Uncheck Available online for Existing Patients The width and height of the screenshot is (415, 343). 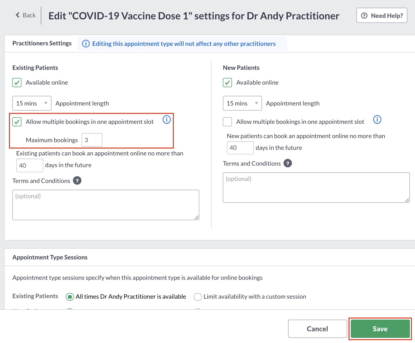pyautogui.click(x=17, y=83)
